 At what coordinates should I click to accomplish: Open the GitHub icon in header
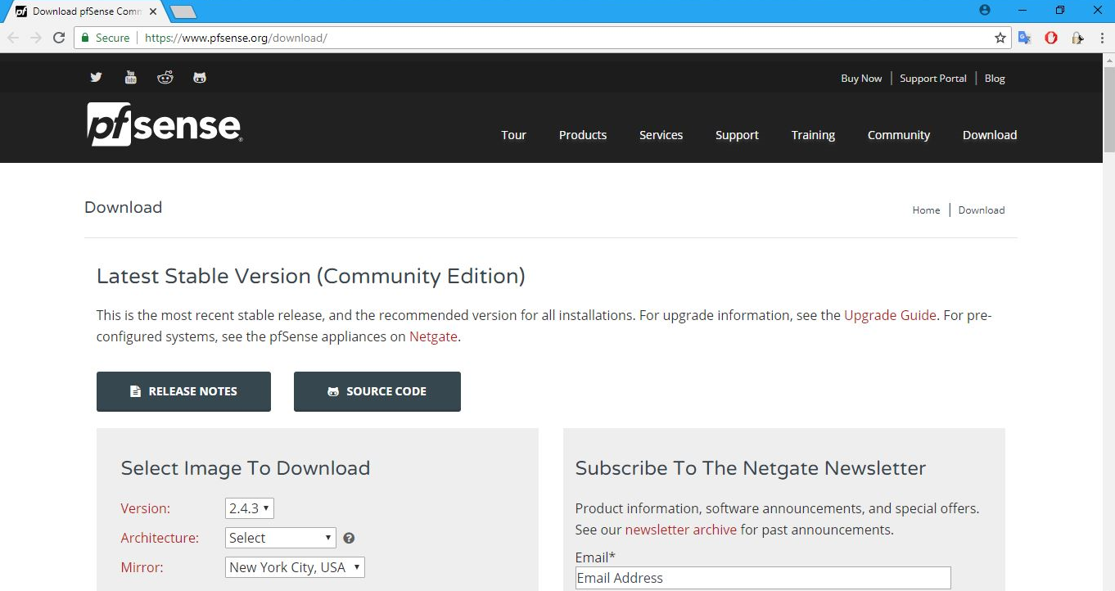[200, 78]
